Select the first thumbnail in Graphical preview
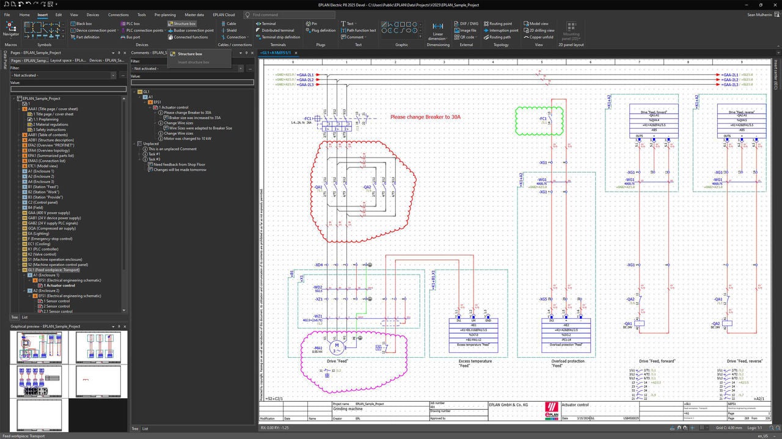This screenshot has height=439, width=782. click(x=38, y=347)
